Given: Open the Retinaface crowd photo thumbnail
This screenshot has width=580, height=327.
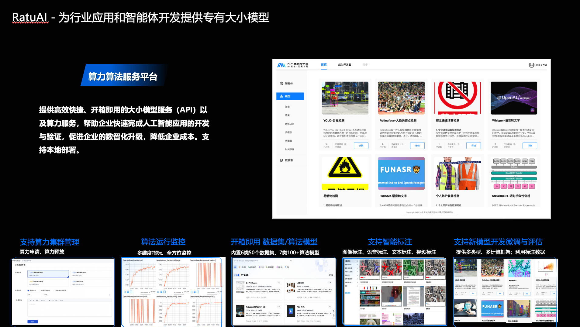Looking at the screenshot, I should coord(401,98).
